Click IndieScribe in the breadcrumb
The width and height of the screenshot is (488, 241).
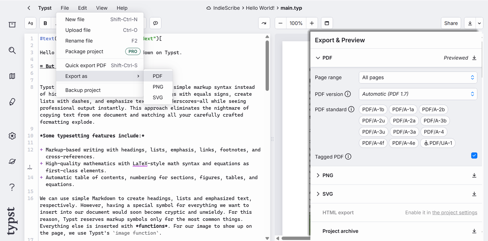point(227,8)
